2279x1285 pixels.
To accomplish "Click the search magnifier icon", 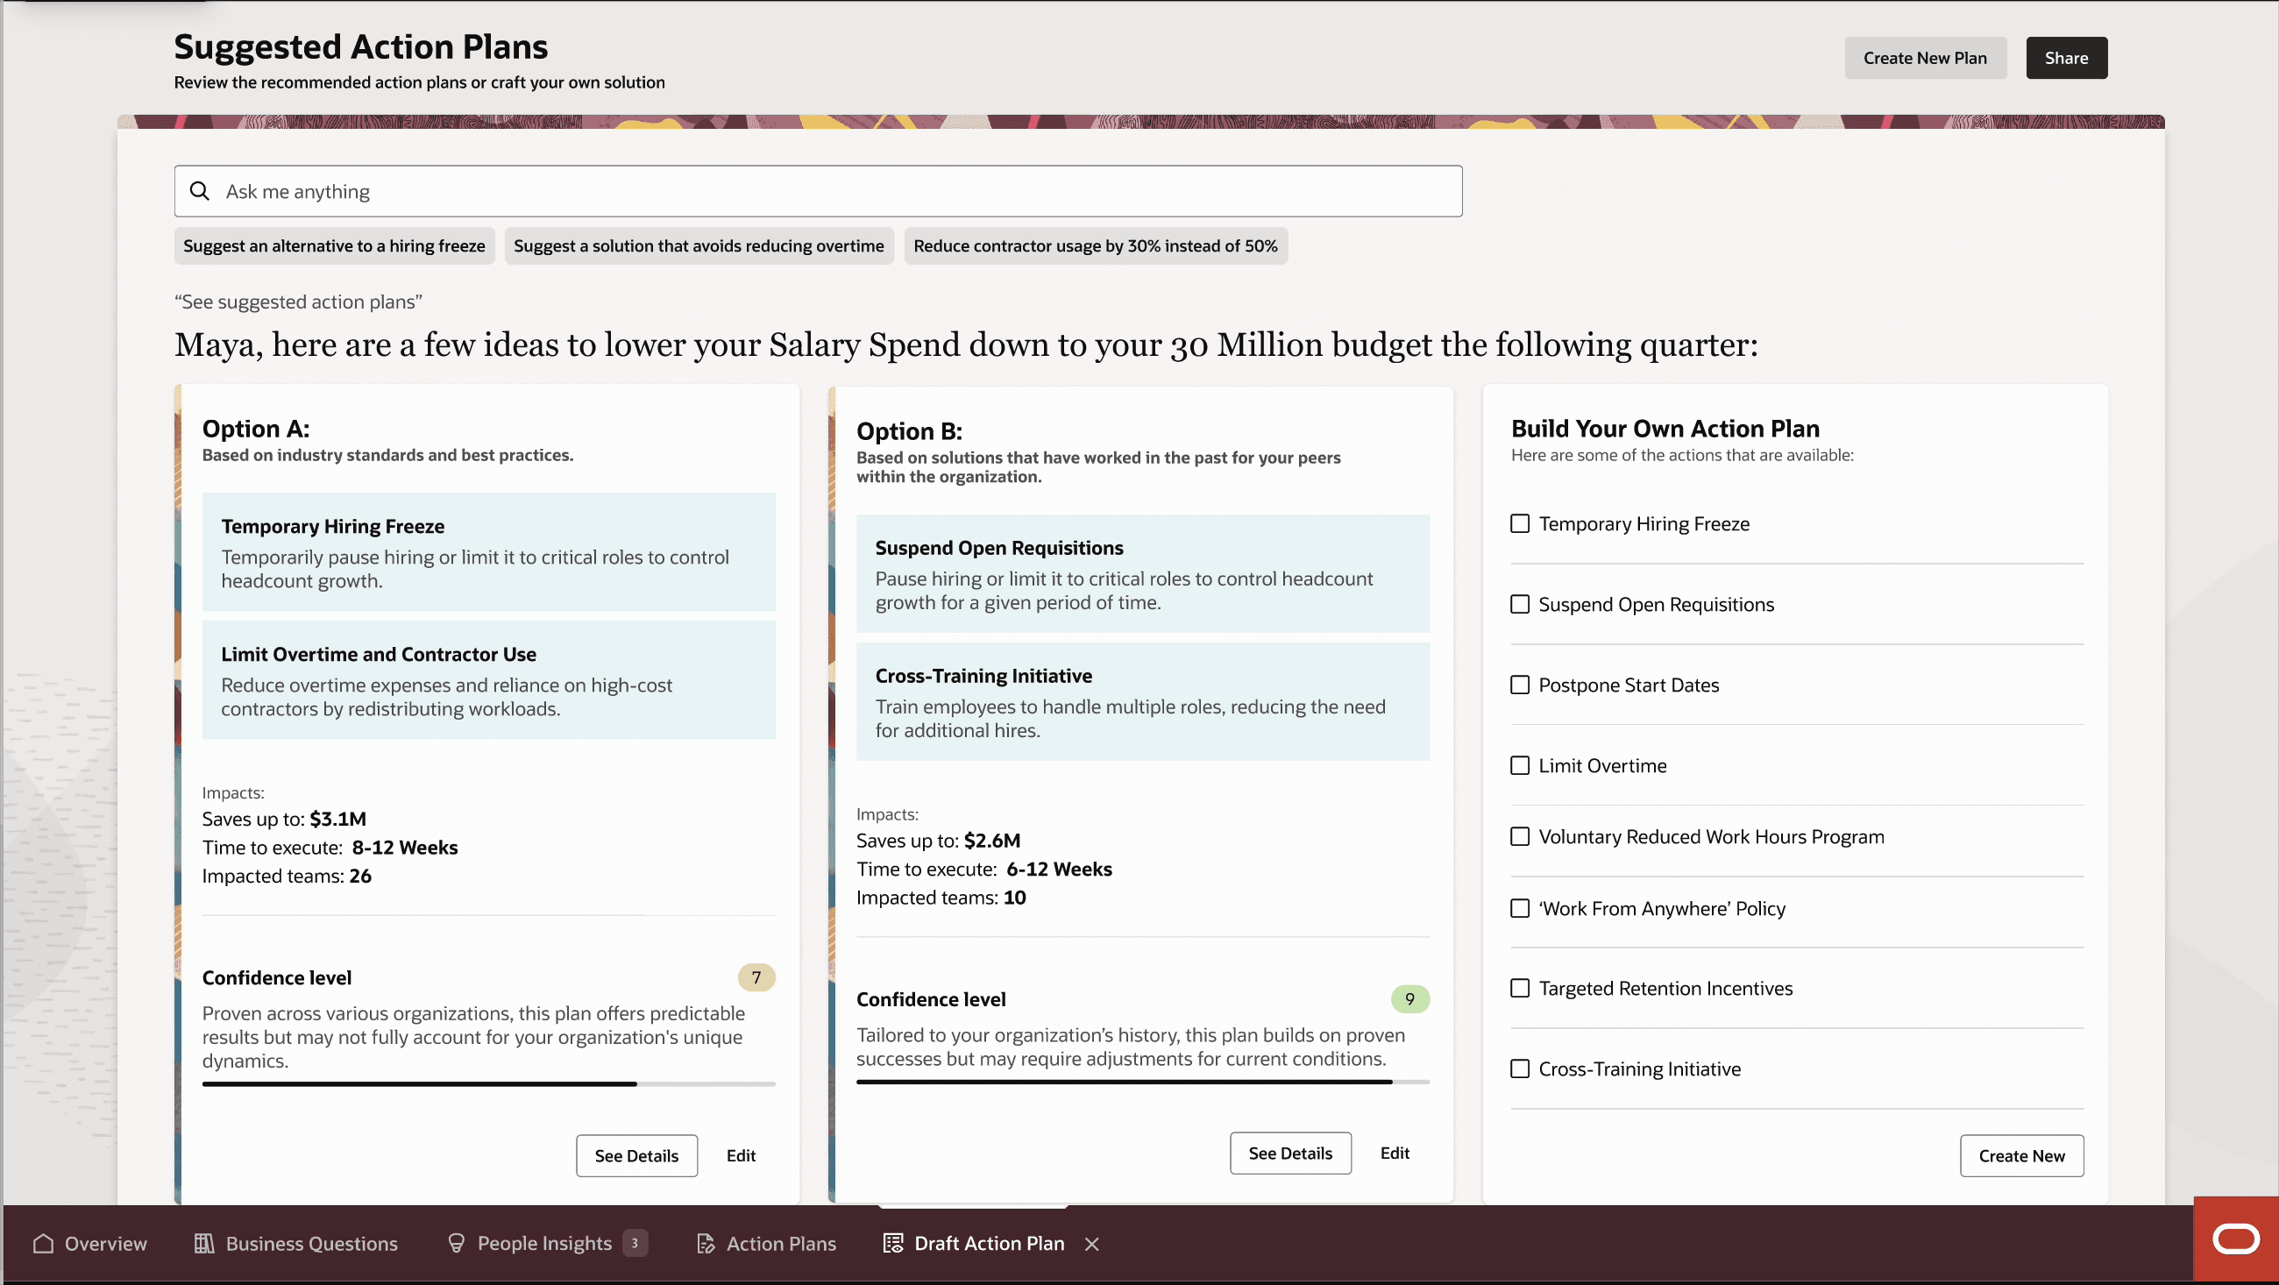I will tap(200, 191).
